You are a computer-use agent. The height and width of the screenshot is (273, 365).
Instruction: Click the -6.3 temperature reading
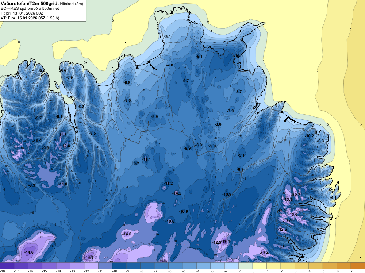coord(320,141)
